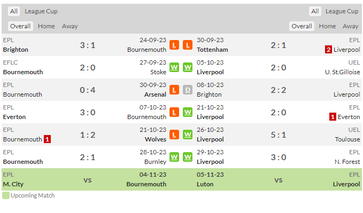
Task: Open the Liverpool 5:1 Toulouse score
Action: 279,135
